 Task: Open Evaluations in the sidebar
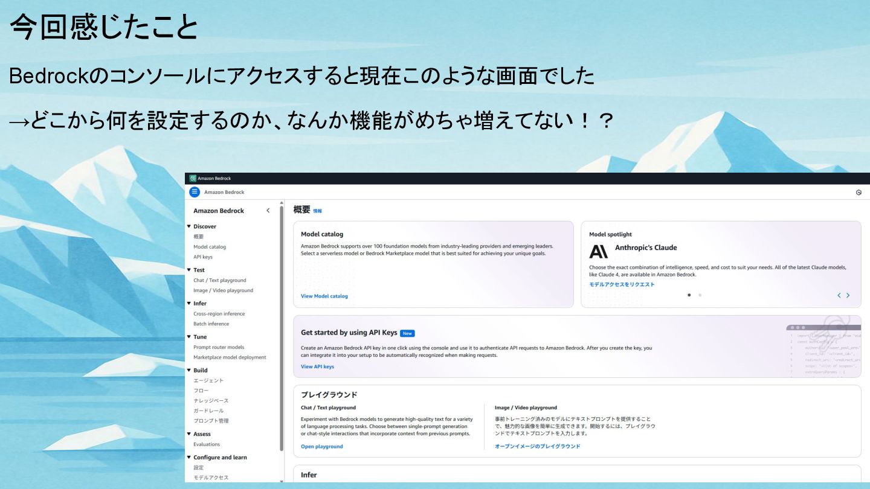(x=207, y=444)
